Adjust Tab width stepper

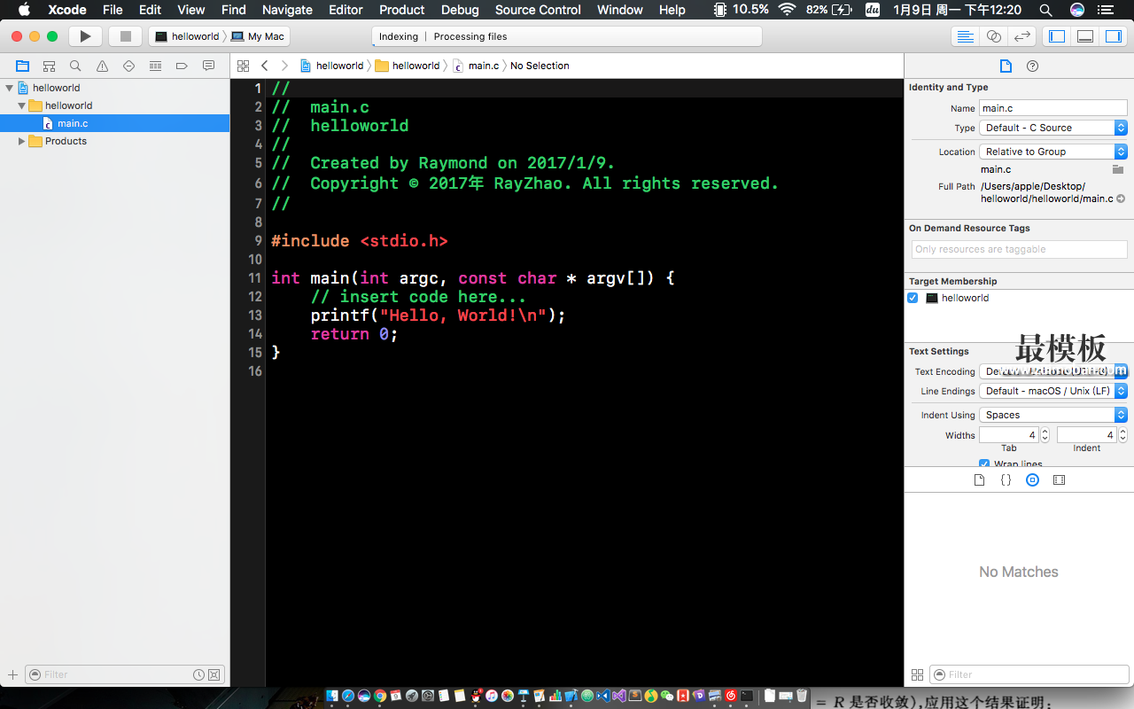click(x=1045, y=435)
